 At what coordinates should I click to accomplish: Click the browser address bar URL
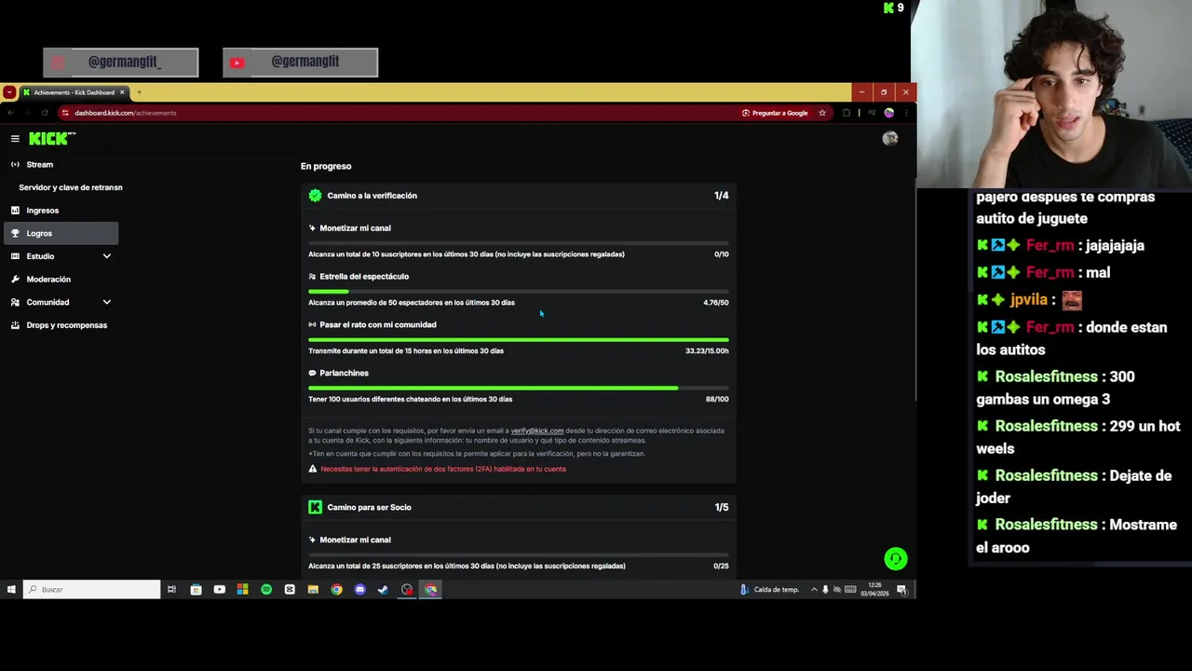126,113
